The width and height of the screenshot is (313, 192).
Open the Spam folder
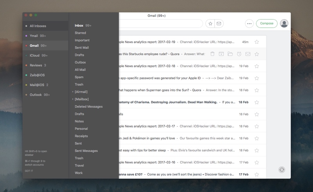coord(79,77)
